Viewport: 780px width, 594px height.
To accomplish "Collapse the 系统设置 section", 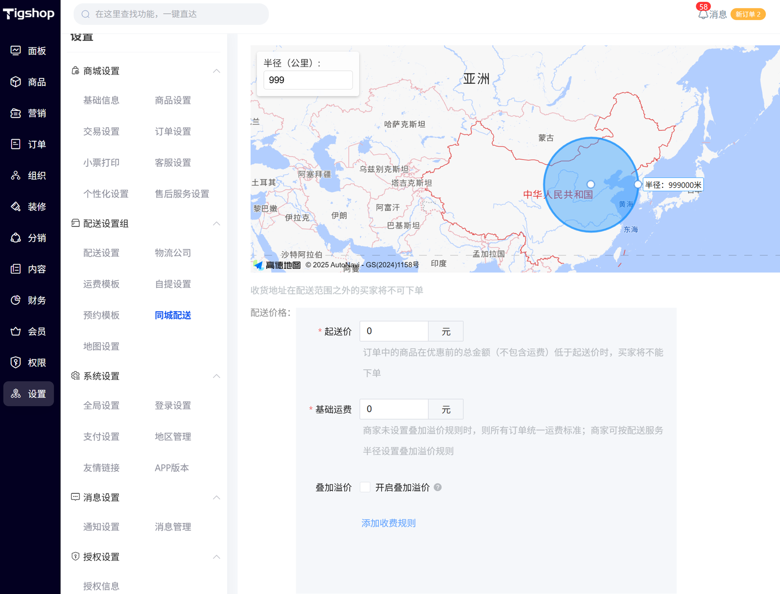I will point(216,376).
